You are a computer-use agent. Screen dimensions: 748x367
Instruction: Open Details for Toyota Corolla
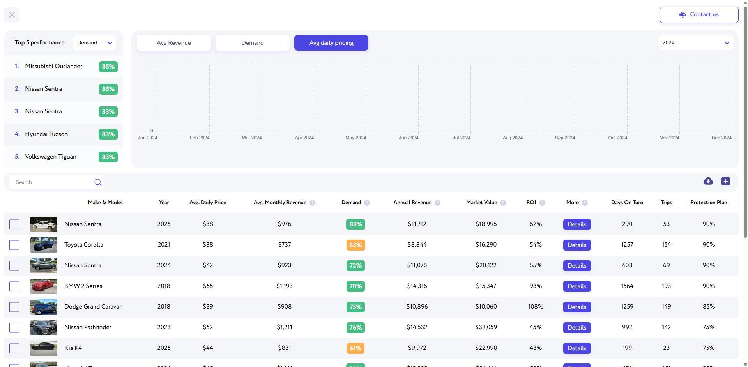[x=577, y=245]
